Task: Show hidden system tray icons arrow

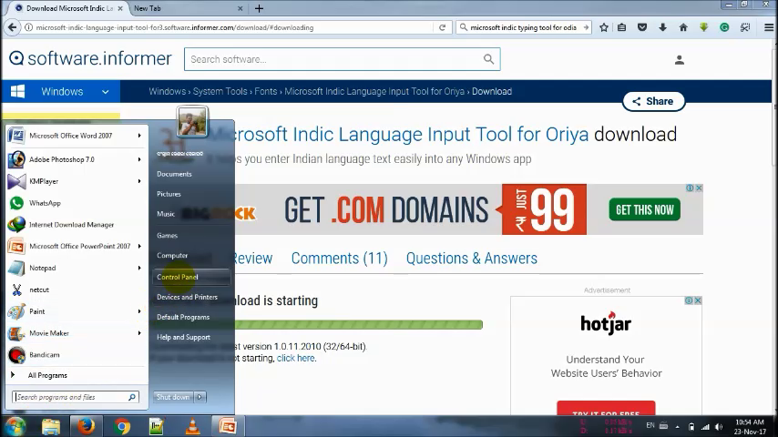Action: 677,427
